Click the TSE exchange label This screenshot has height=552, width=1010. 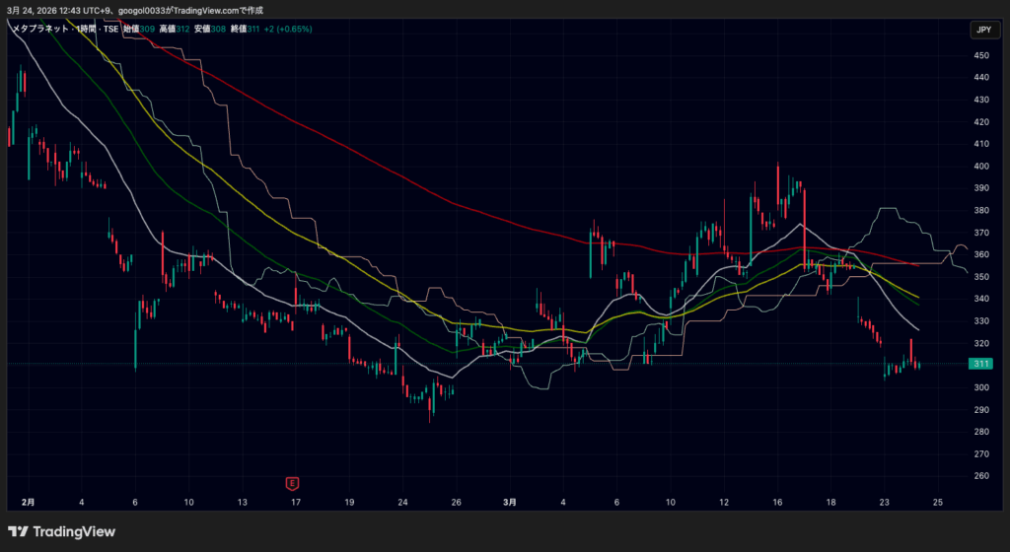[x=110, y=29]
